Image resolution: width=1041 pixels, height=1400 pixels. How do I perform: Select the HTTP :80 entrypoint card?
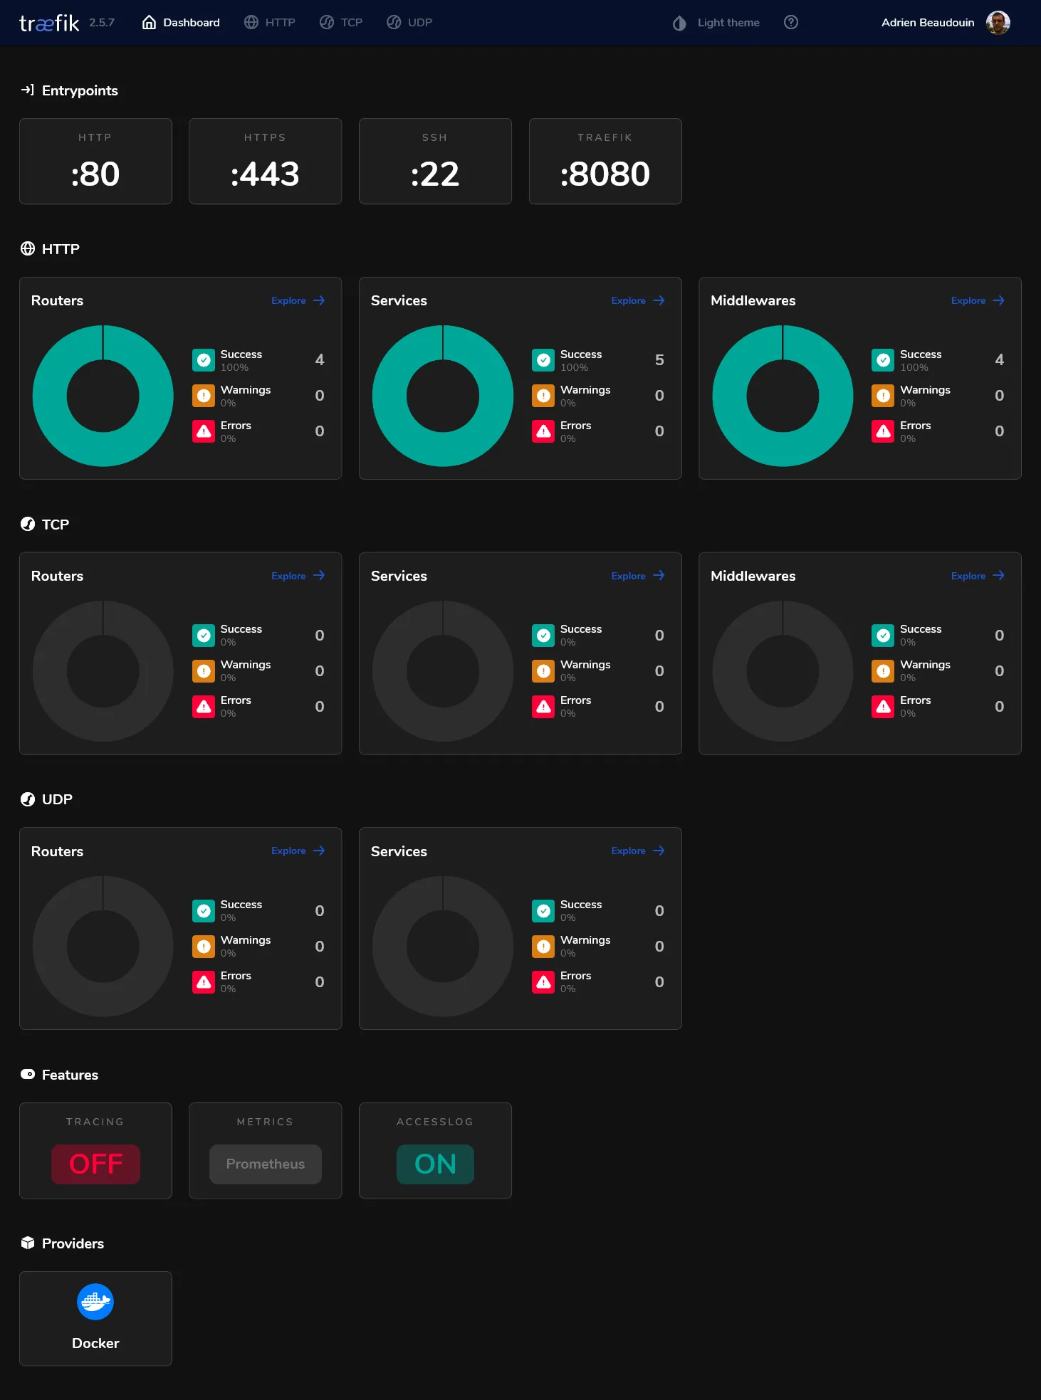click(95, 162)
